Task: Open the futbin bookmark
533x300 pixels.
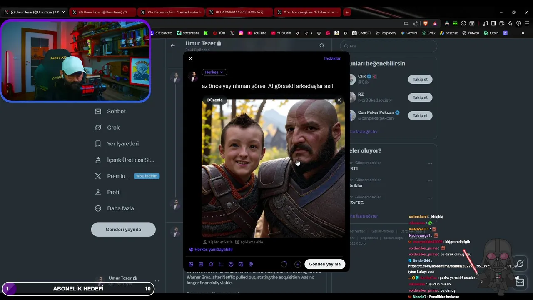Action: point(491,33)
